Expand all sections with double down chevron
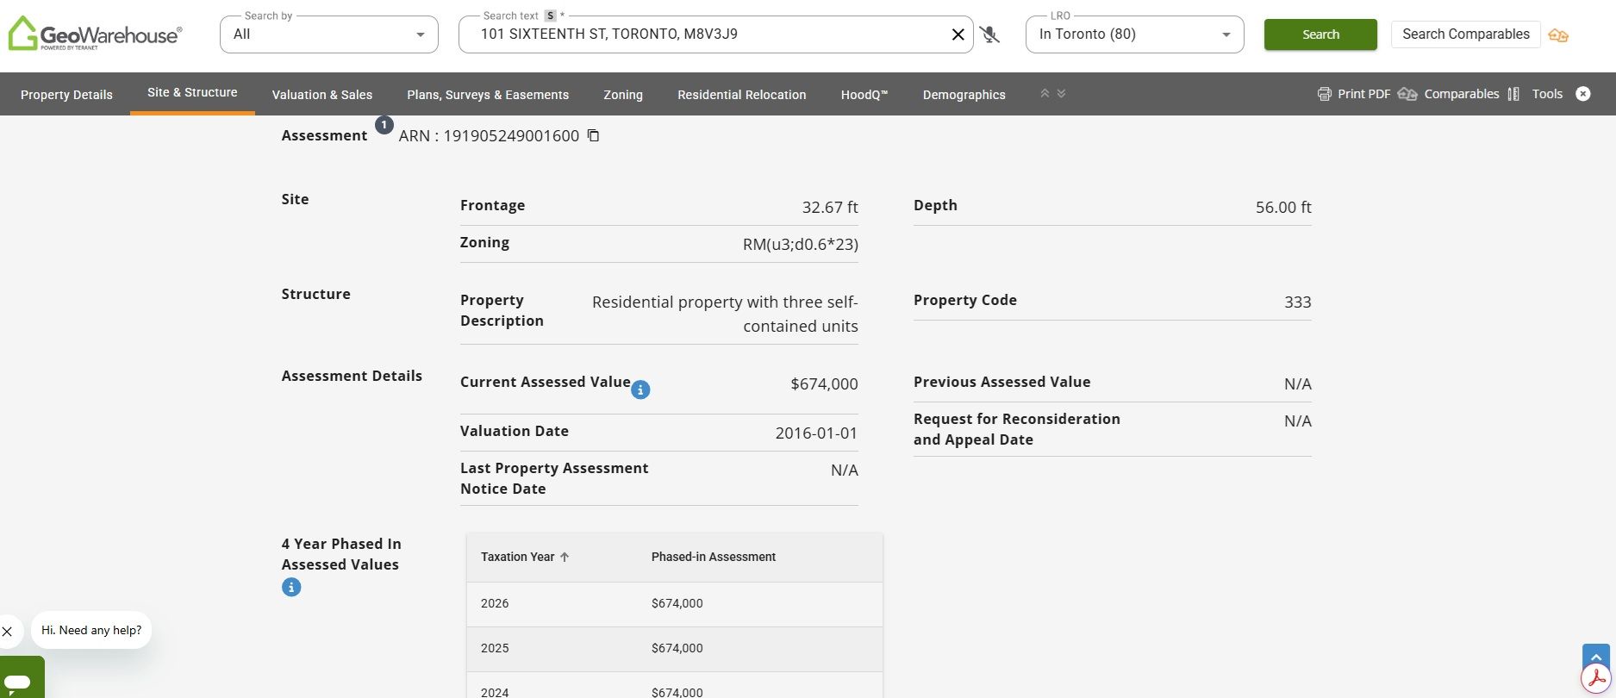Screen dimensions: 1616x698 pos(1061,93)
